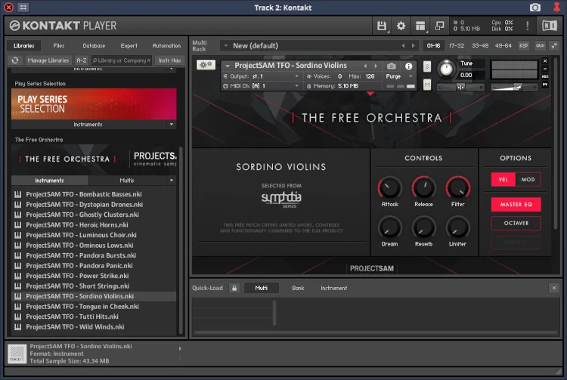Show MIDI channels 49-64 page

pyautogui.click(x=503, y=45)
